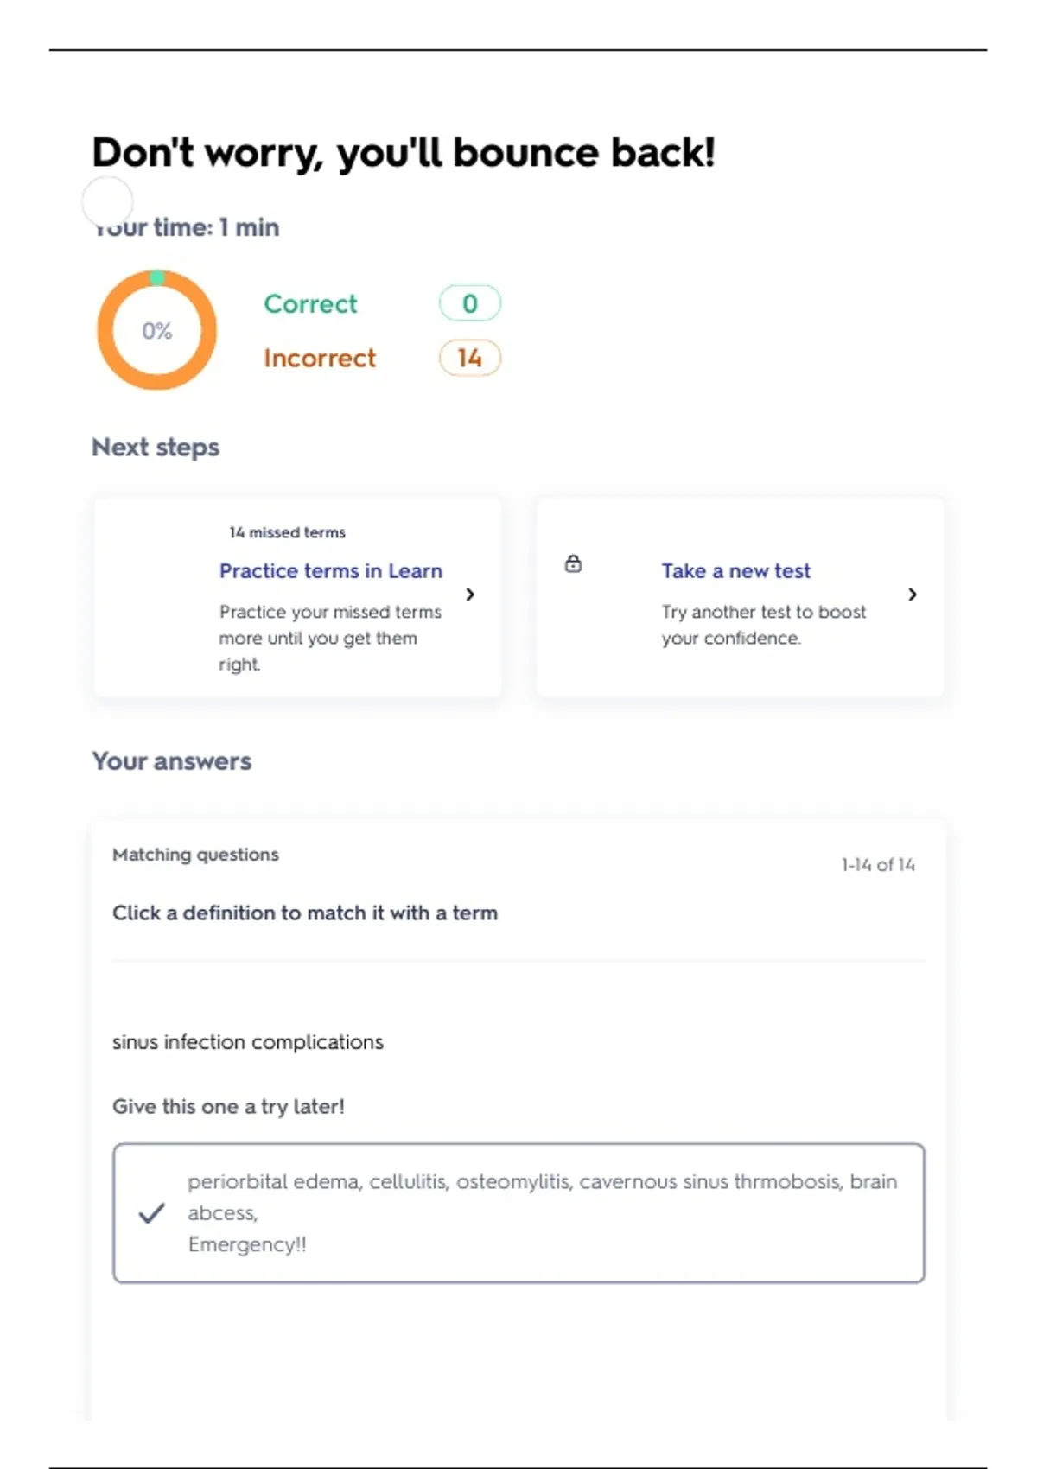Click the checkmark icon in the answer box

(151, 1213)
